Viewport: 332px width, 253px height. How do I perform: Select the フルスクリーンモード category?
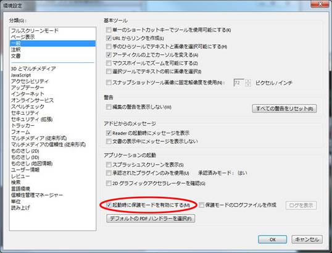pos(35,31)
